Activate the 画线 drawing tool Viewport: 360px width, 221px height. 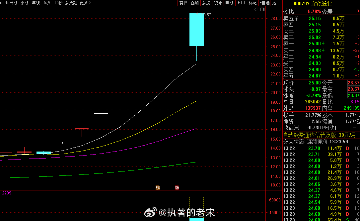(229, 3)
